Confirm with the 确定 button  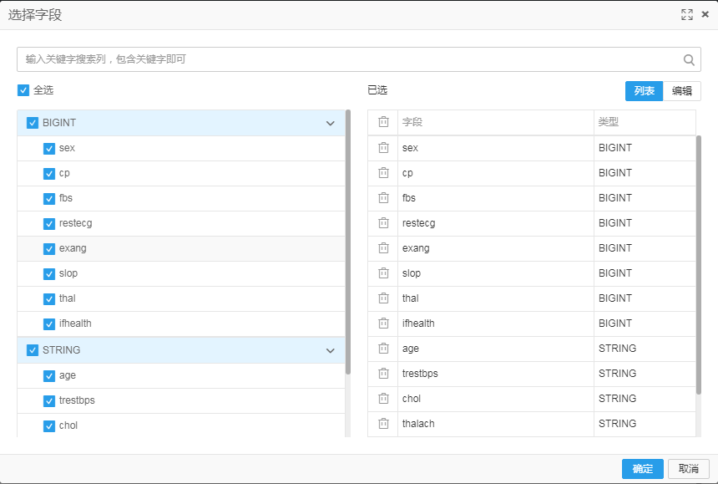(643, 469)
